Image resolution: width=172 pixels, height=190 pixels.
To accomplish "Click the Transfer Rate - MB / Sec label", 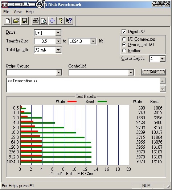I will [72, 174].
